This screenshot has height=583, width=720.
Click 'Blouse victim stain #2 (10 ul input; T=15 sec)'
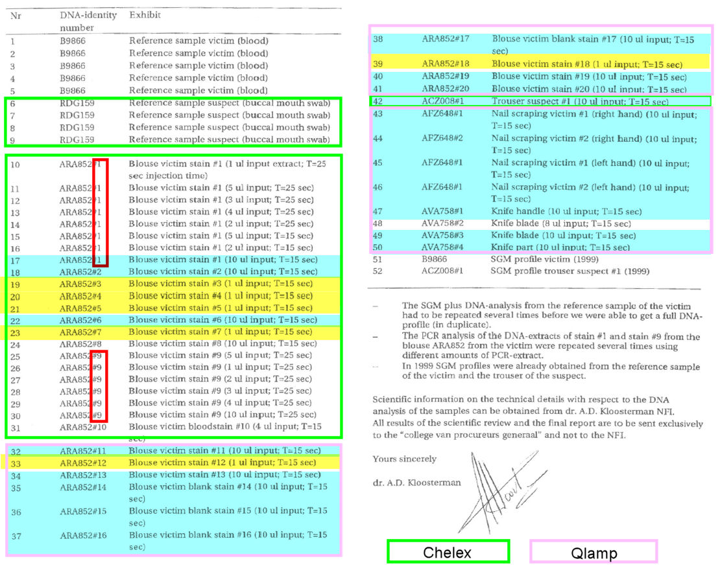[x=223, y=271]
